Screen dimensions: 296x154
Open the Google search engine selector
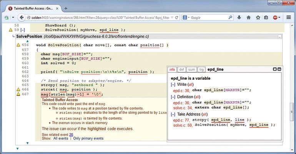click(186, 18)
